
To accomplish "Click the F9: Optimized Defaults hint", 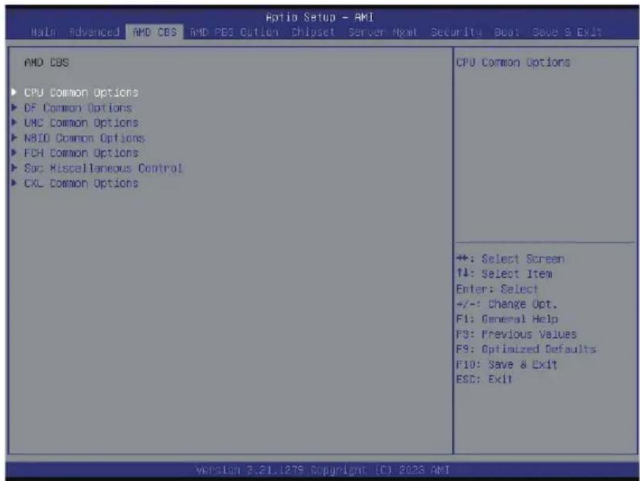I will (x=526, y=349).
